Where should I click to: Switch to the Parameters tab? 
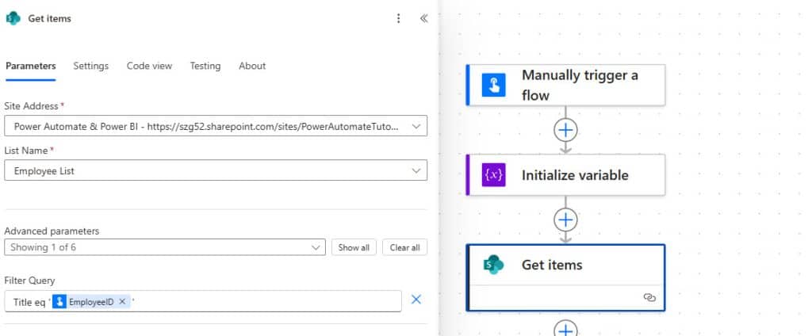point(31,66)
